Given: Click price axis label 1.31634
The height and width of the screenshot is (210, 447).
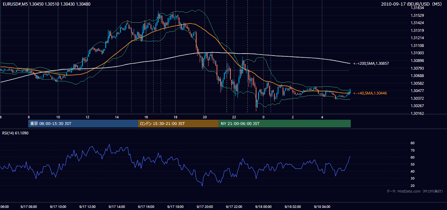Looking at the screenshot, I should (418, 8).
